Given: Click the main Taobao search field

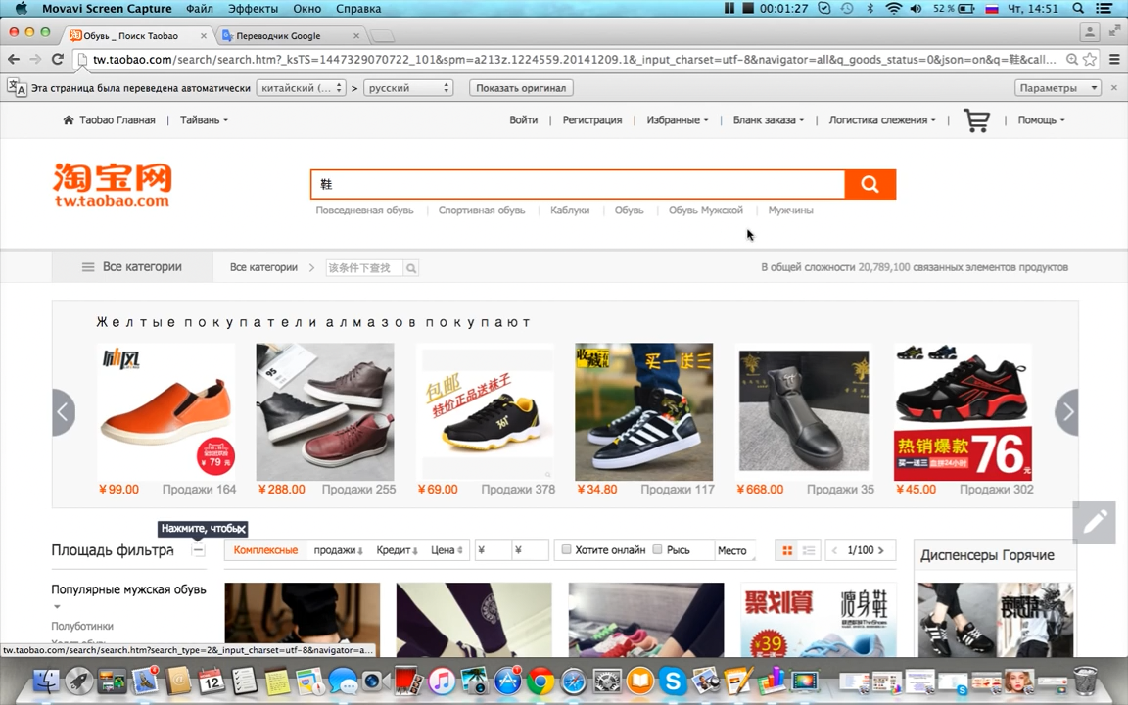Looking at the screenshot, I should [x=578, y=185].
